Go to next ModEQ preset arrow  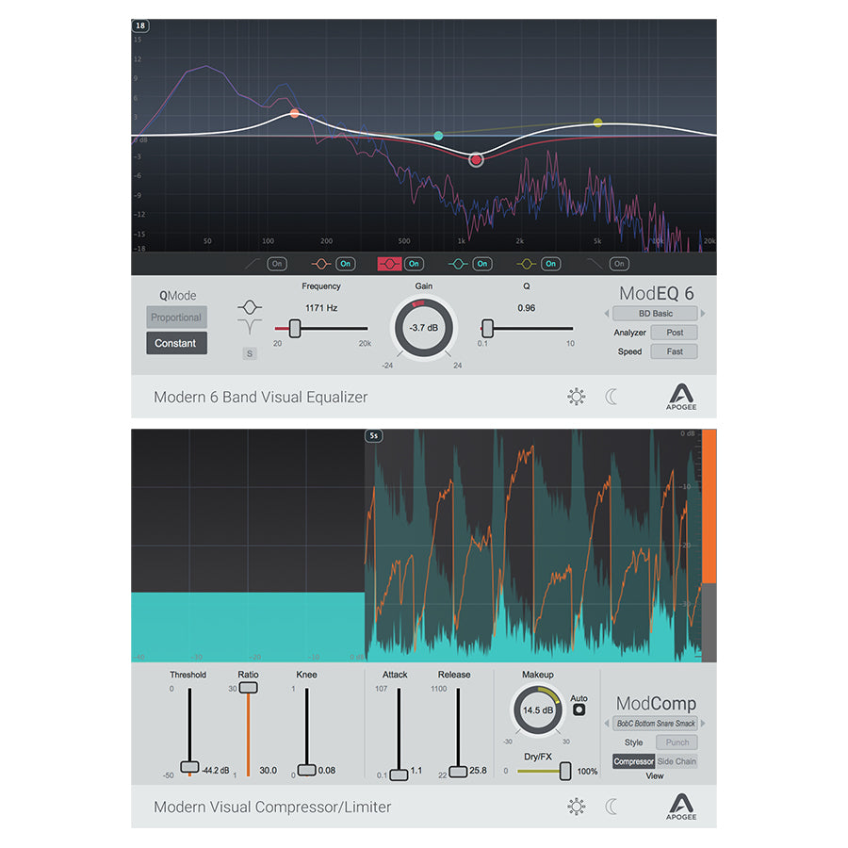703,313
